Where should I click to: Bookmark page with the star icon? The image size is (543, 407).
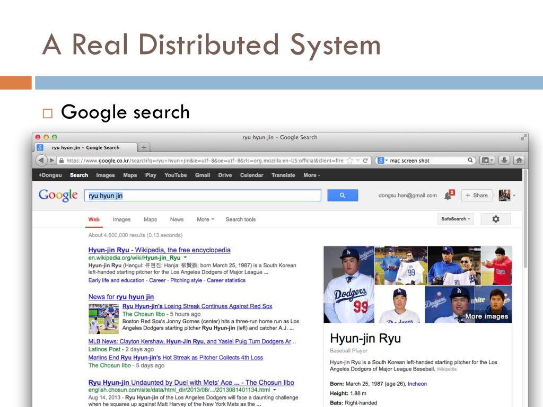click(350, 161)
